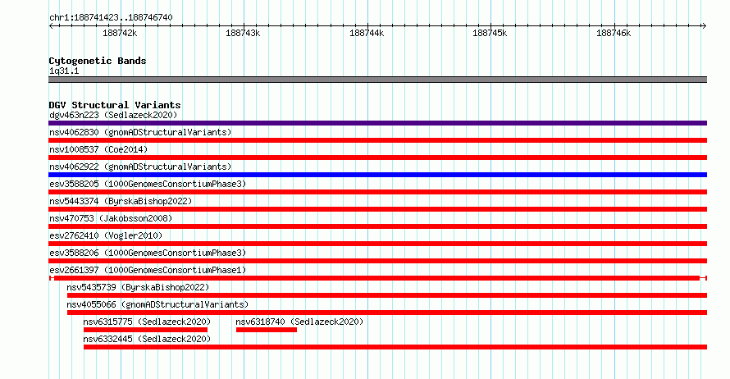Screen dimensions: 730x379
Task: Open nsv4055066 (gnomADStructuralVariants) label
Action: tap(157, 304)
